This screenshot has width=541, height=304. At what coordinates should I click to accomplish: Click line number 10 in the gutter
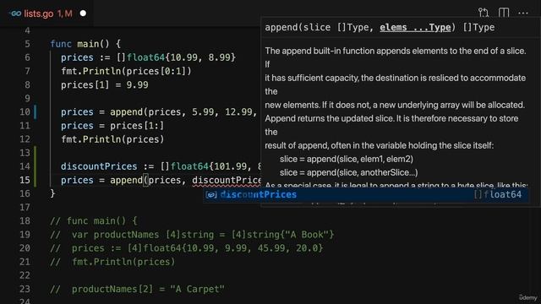25,112
